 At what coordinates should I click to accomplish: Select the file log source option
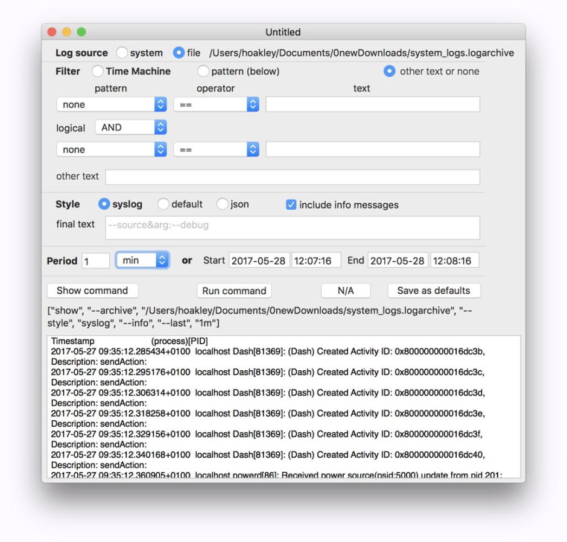coord(179,53)
